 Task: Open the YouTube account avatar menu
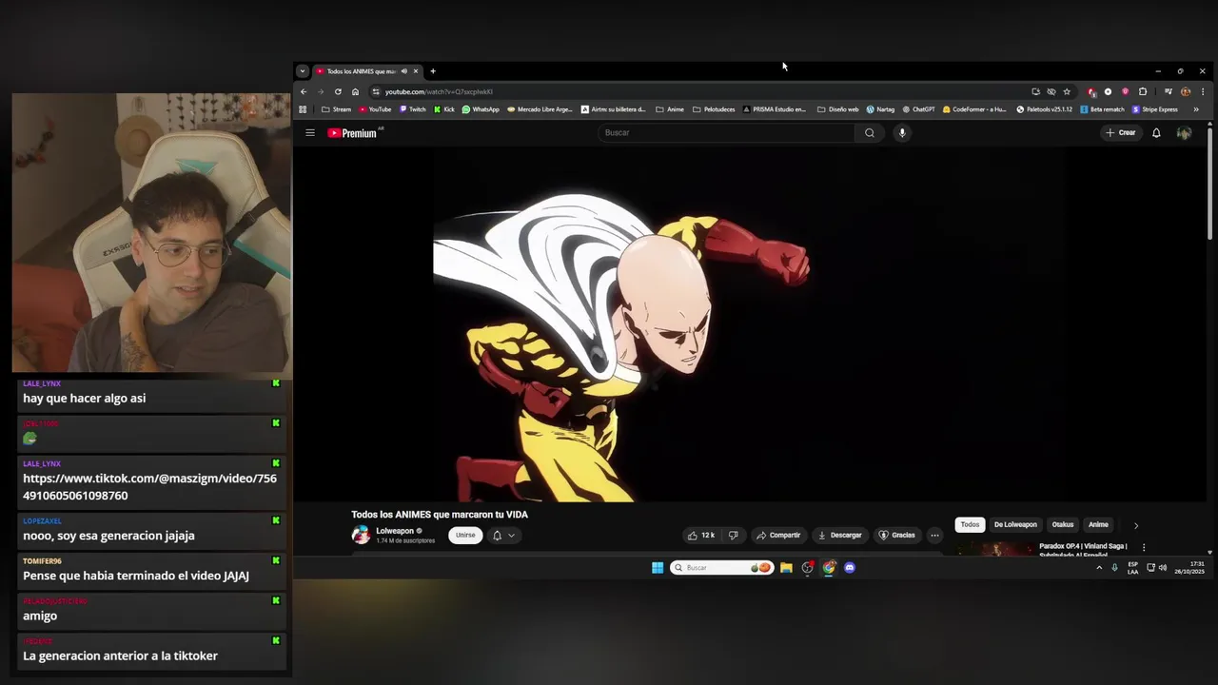coord(1184,133)
